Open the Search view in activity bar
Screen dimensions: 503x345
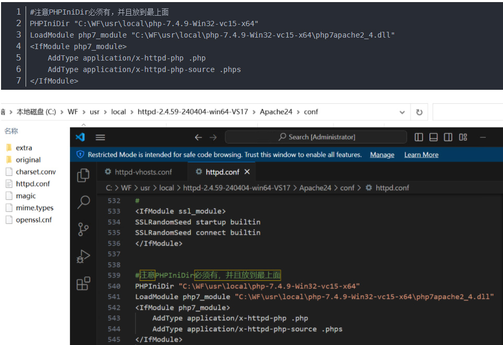pos(83,203)
